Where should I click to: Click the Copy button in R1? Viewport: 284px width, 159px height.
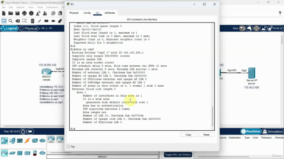[x=188, y=135]
